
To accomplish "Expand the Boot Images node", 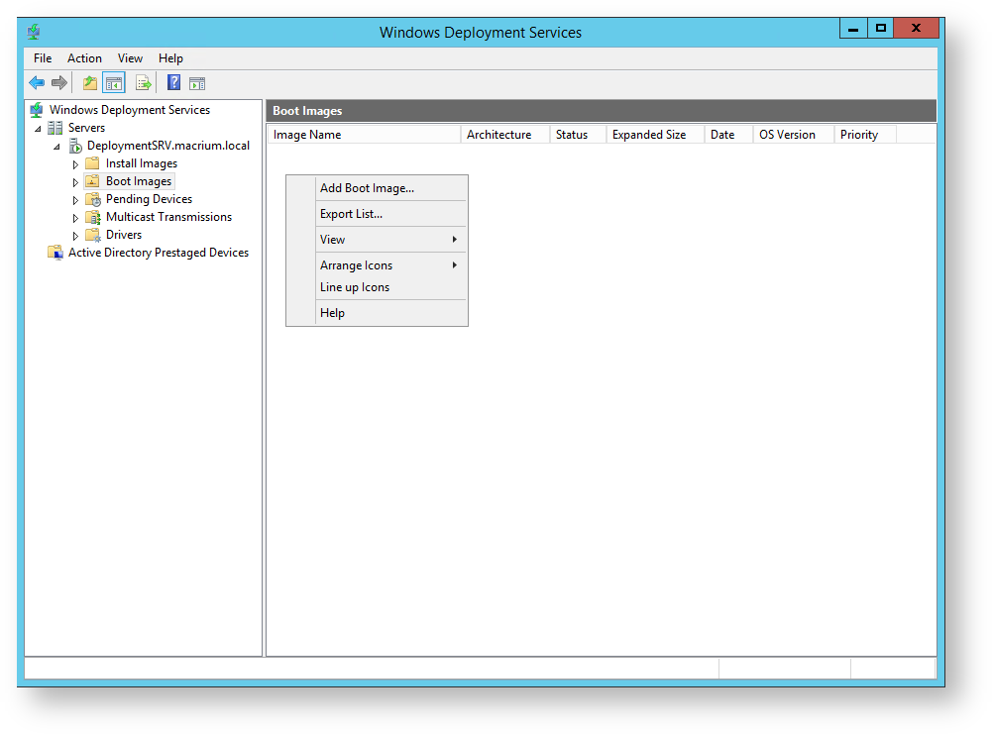I will pyautogui.click(x=75, y=182).
